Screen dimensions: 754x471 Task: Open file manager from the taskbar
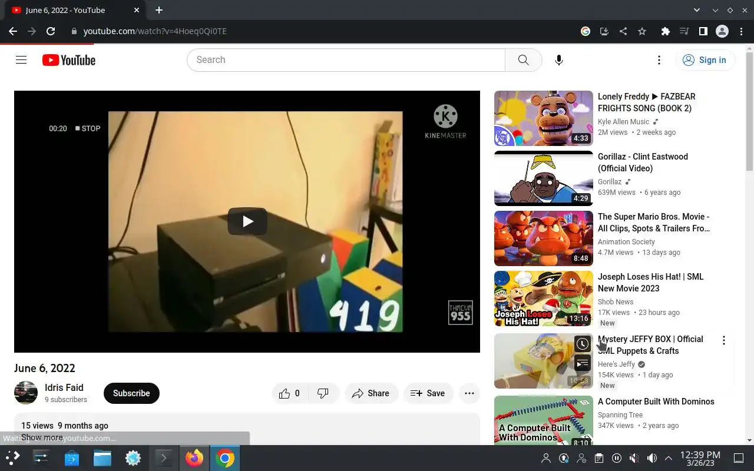[102, 458]
